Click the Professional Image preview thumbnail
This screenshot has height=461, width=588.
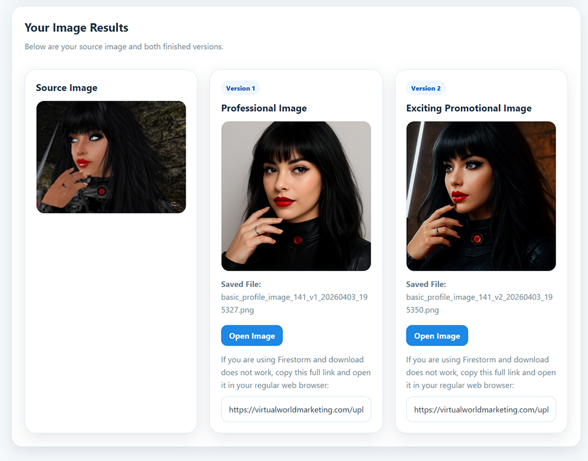point(296,196)
